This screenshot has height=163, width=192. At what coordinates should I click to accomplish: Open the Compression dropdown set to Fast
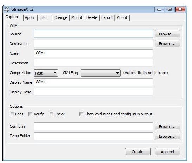coord(46,73)
